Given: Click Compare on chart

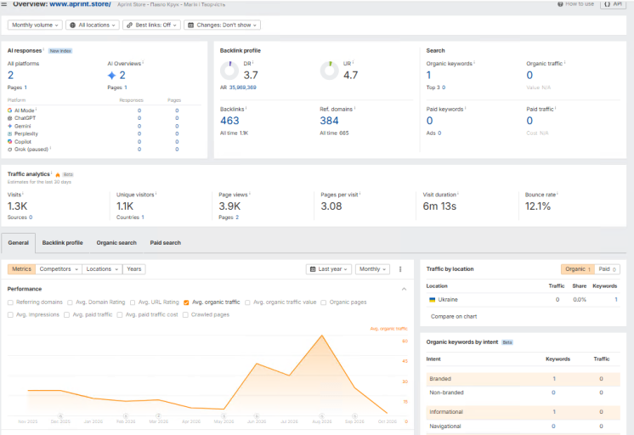Looking at the screenshot, I should click(x=454, y=317).
